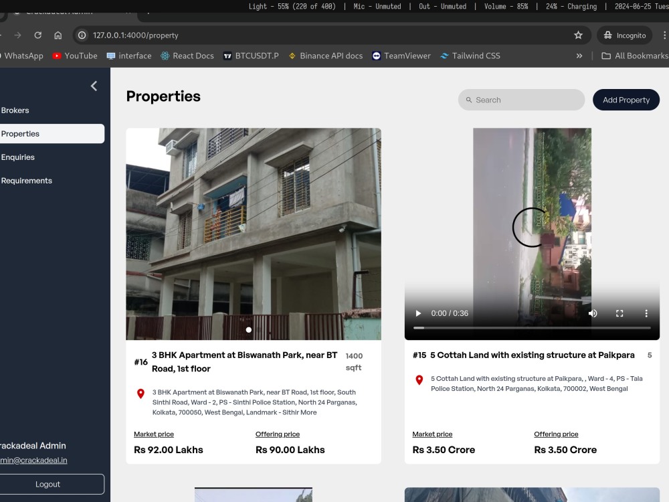Open the 3 BHK Apartment at Biswanath Park title
669x502 pixels.
click(x=244, y=361)
